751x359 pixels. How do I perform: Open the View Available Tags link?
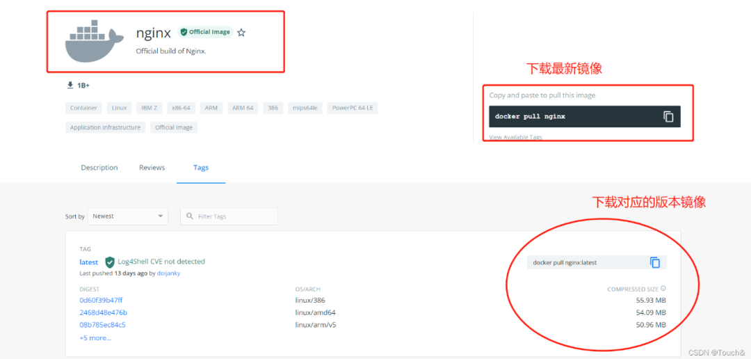(x=515, y=137)
